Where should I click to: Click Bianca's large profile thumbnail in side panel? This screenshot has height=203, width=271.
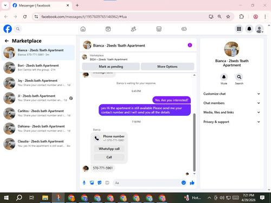coord(232,49)
